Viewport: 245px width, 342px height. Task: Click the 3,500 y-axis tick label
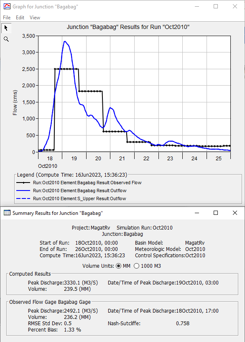(29, 36)
